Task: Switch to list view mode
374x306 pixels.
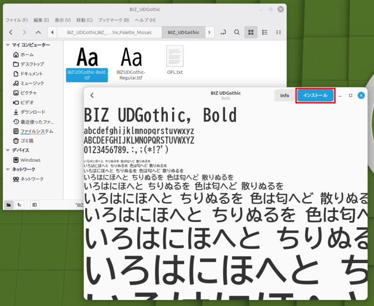Action: tap(265, 32)
